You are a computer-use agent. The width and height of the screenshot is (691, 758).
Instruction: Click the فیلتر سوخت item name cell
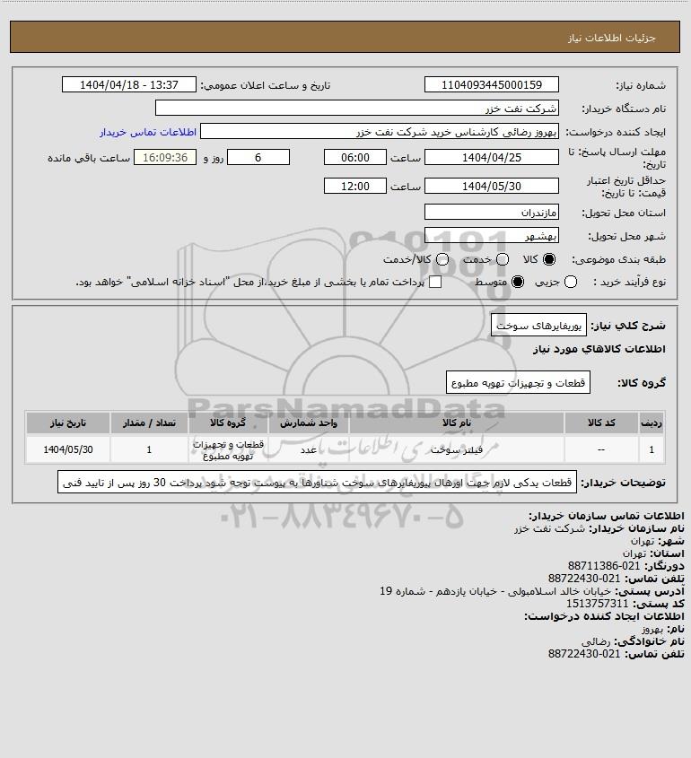point(457,449)
